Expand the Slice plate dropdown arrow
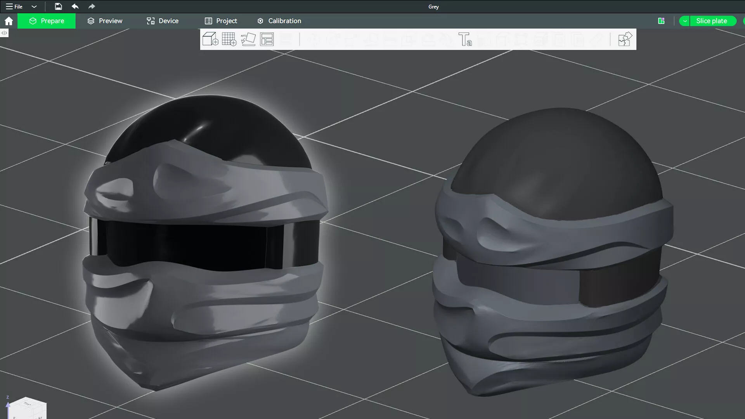This screenshot has height=419, width=745. [684, 21]
